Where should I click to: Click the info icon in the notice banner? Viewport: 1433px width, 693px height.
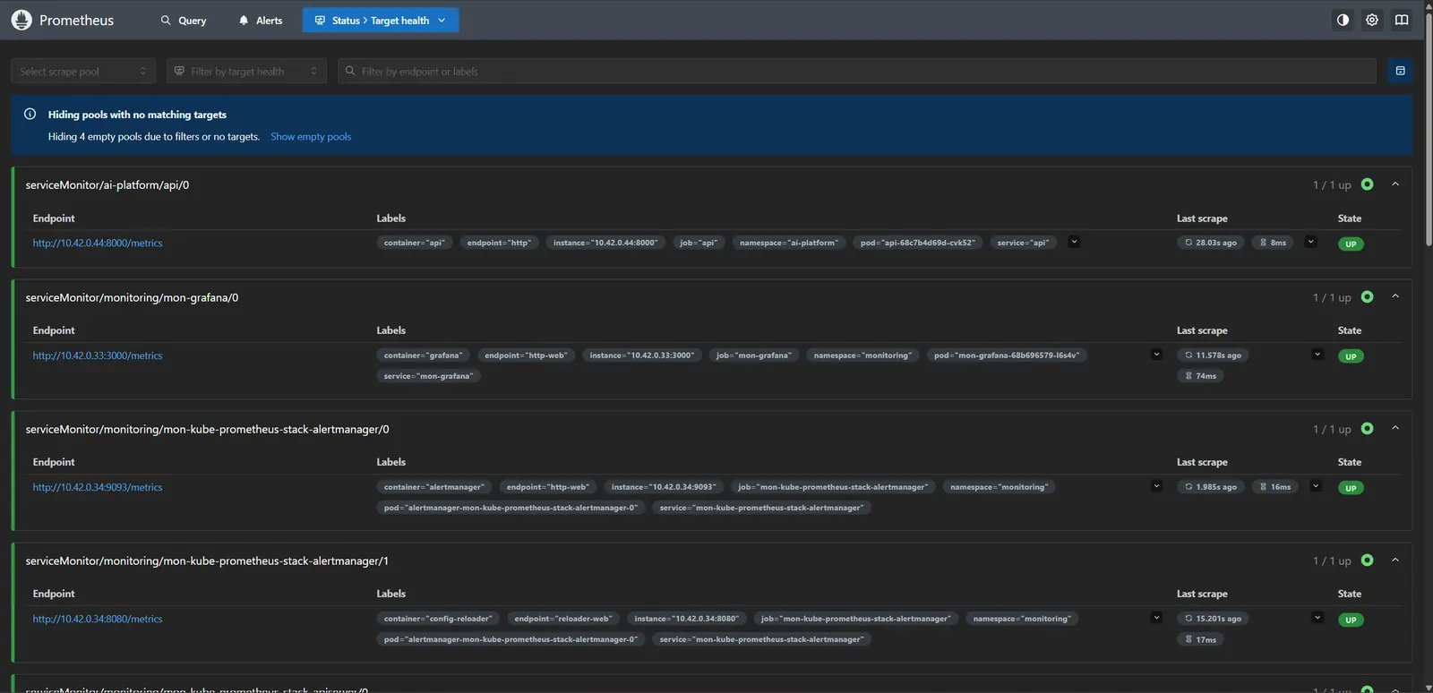(x=30, y=114)
